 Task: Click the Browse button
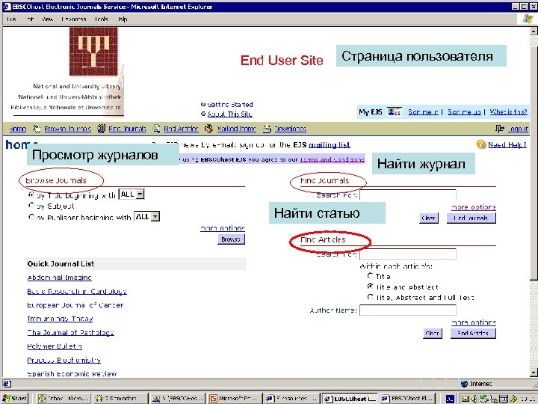pyautogui.click(x=231, y=239)
